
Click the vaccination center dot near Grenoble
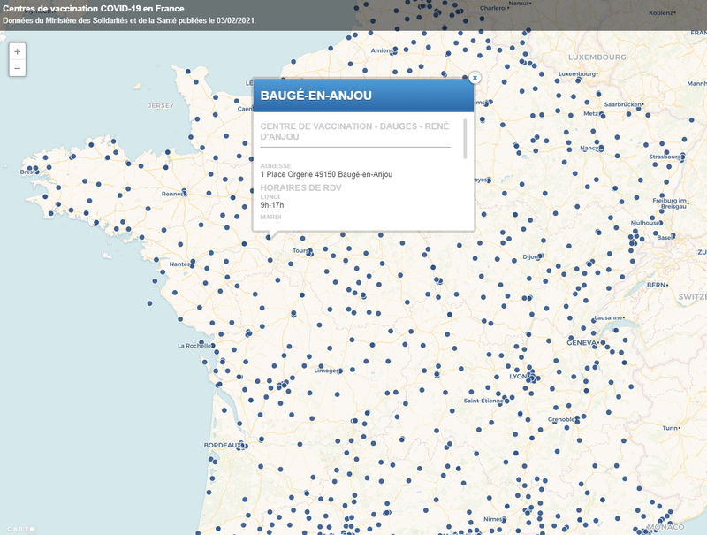[x=577, y=419]
